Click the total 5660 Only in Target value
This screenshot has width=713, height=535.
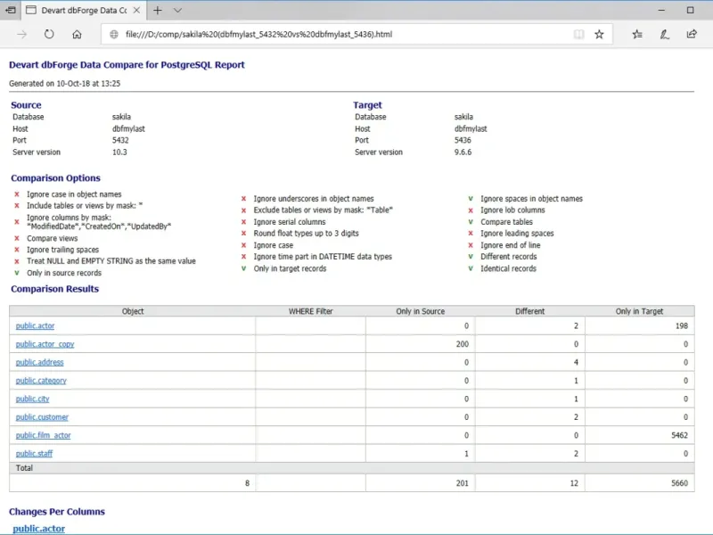click(x=679, y=483)
